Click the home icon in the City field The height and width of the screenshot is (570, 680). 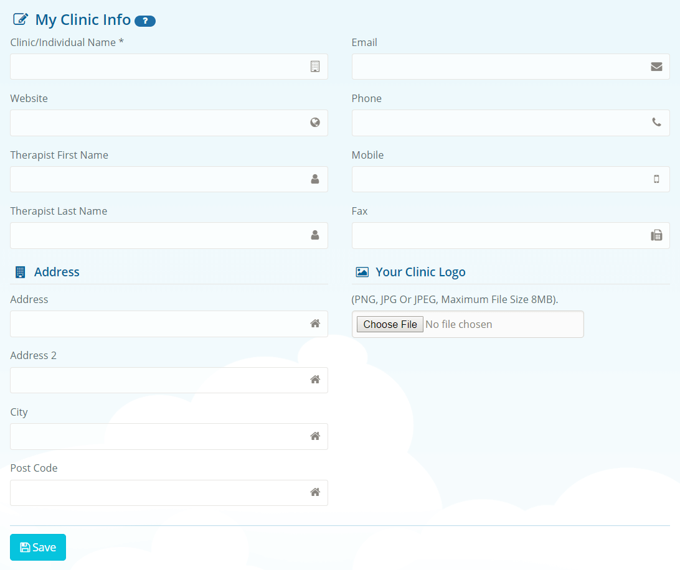pos(315,436)
